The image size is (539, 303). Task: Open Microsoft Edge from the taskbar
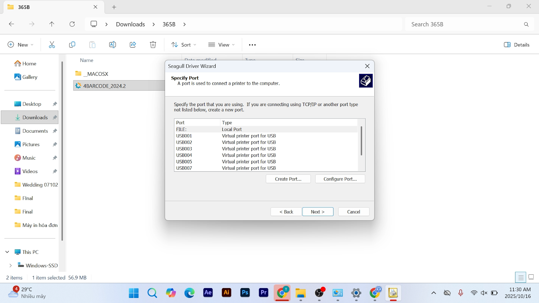189,293
